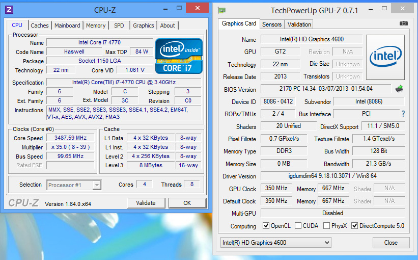Viewport: 418px width, 260px height.
Task: Click the Specification value i7-4770 CPU @ 3.40GHz
Action: coord(124,82)
